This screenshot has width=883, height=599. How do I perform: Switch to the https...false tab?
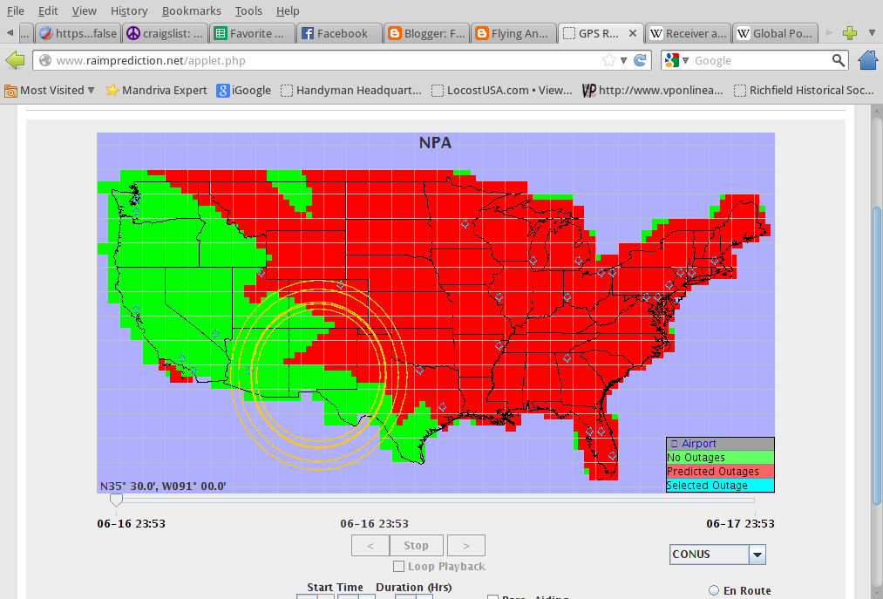(x=78, y=33)
